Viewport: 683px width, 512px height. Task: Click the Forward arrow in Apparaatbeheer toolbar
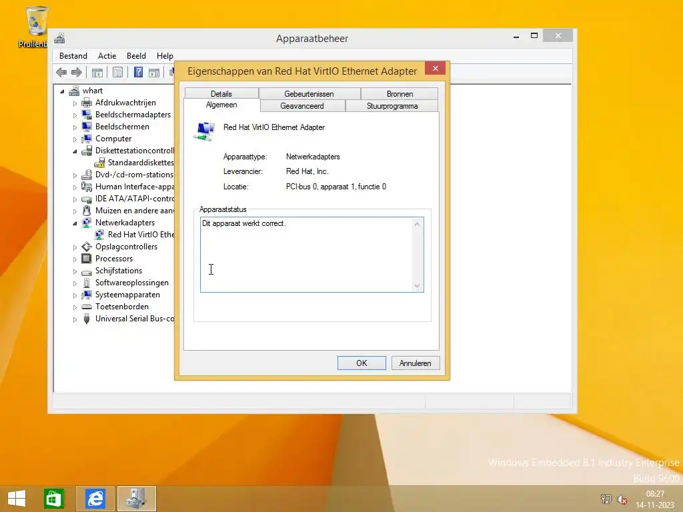coord(76,72)
